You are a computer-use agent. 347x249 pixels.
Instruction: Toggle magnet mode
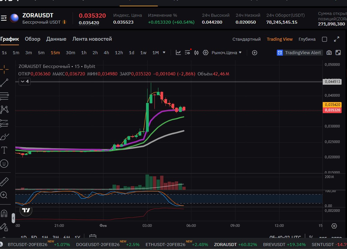[x=4, y=213]
